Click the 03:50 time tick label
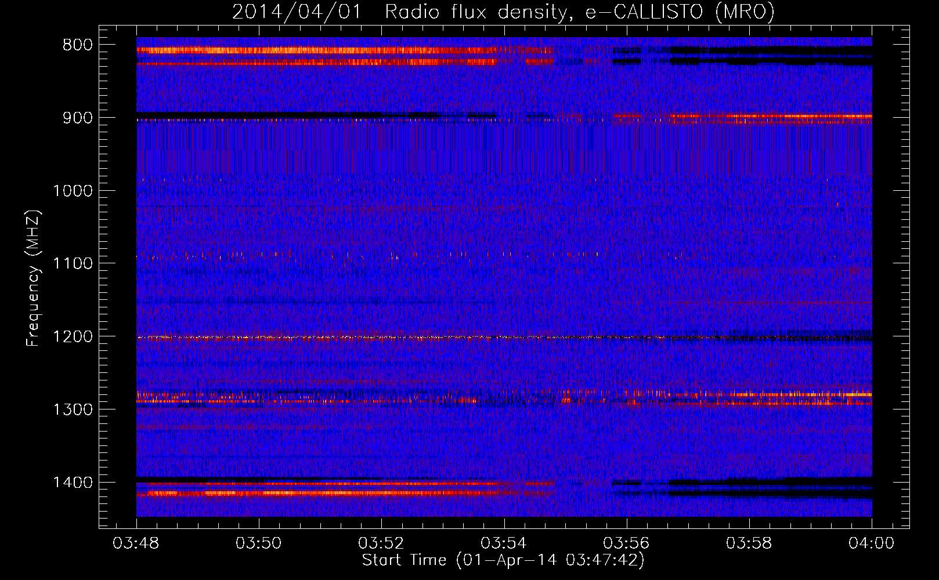 tap(258, 543)
